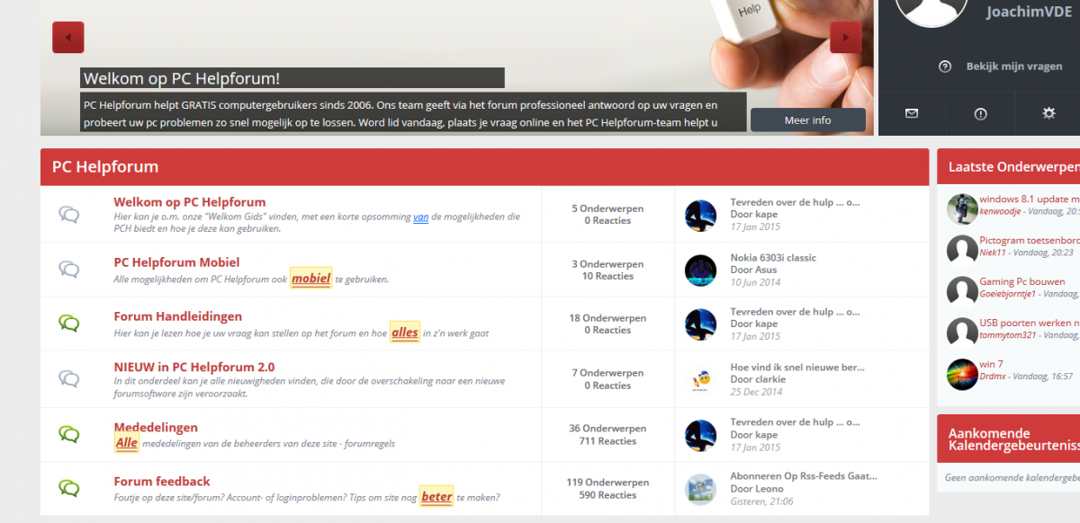Open topic 'windows 8.1 update' in sidebar

[1030, 199]
